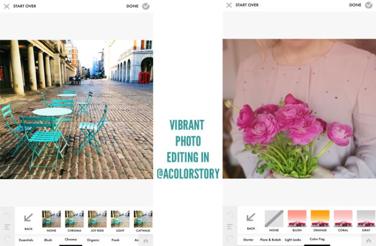Apply the CORAL color fog swatch
This screenshot has height=246, width=376.
click(343, 218)
